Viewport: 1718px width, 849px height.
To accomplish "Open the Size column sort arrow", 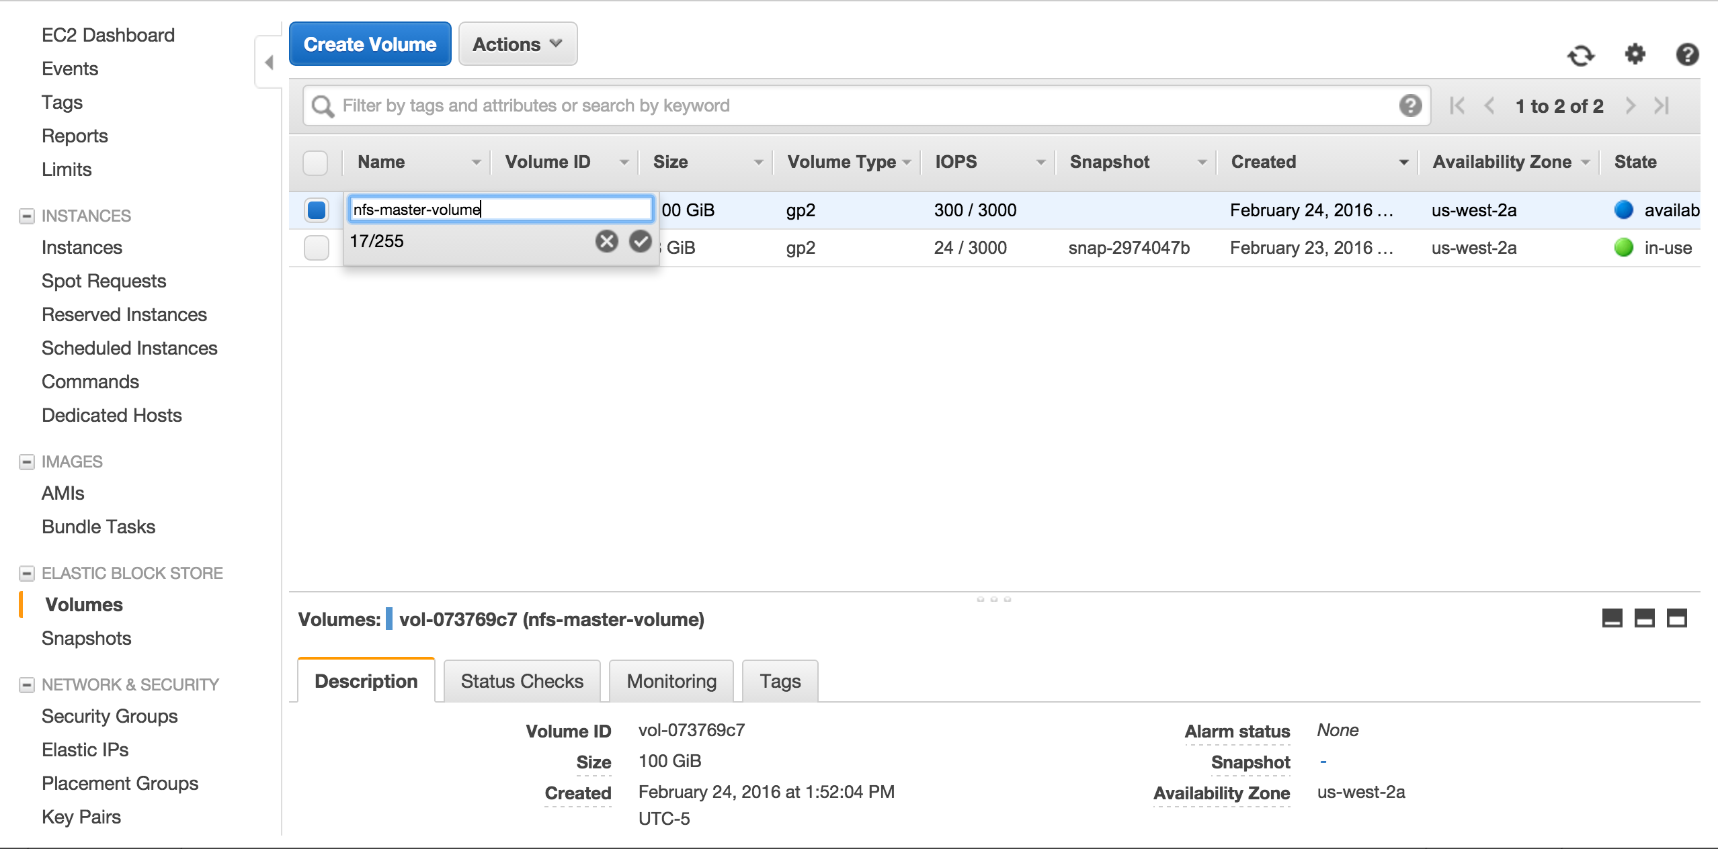I will (x=758, y=163).
